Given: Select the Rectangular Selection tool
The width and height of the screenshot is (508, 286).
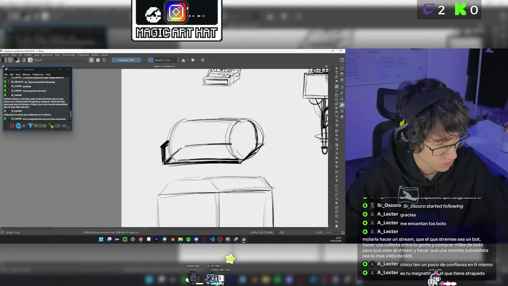Looking at the screenshot, I should 337,186.
